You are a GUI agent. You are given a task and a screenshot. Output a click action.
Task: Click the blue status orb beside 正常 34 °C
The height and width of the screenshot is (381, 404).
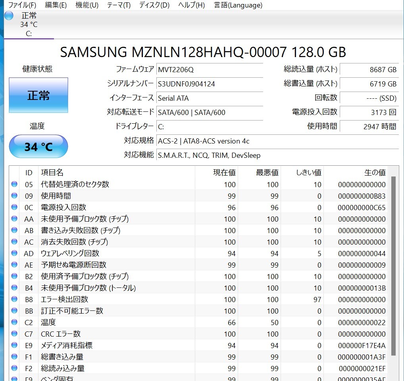(x=9, y=16)
